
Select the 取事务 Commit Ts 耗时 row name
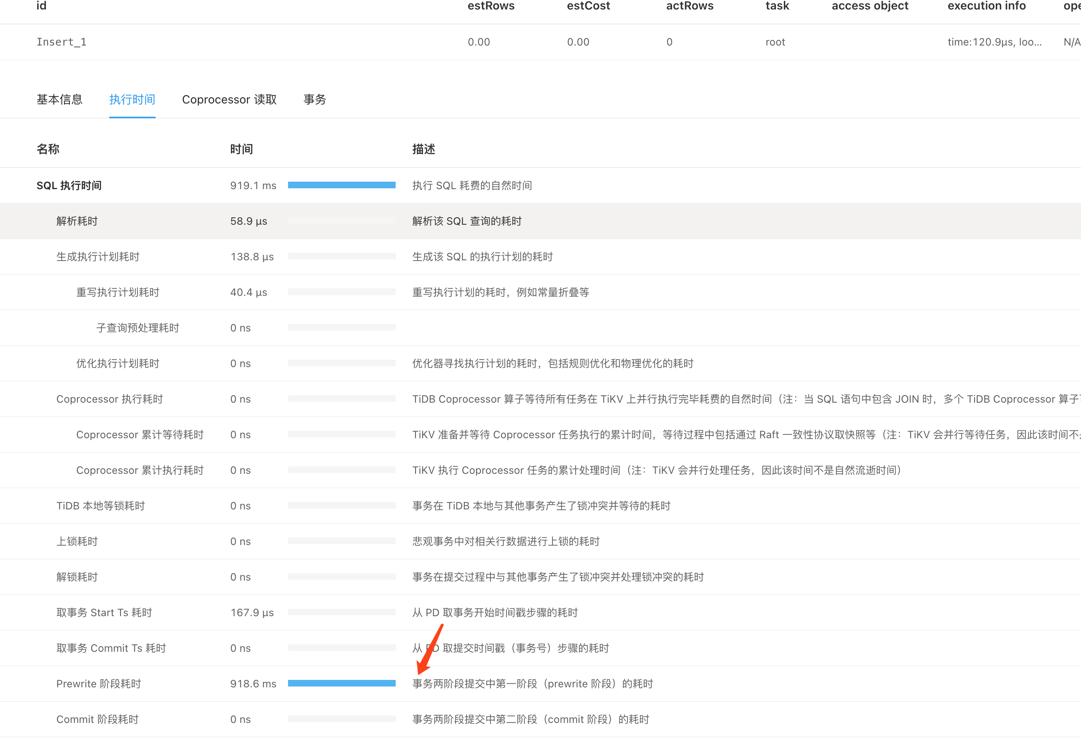click(111, 648)
